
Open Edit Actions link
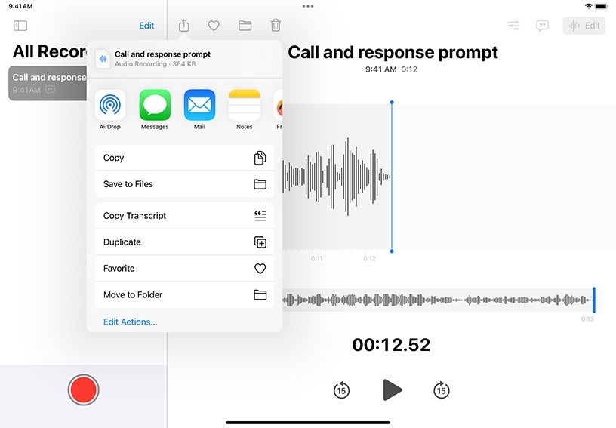131,322
